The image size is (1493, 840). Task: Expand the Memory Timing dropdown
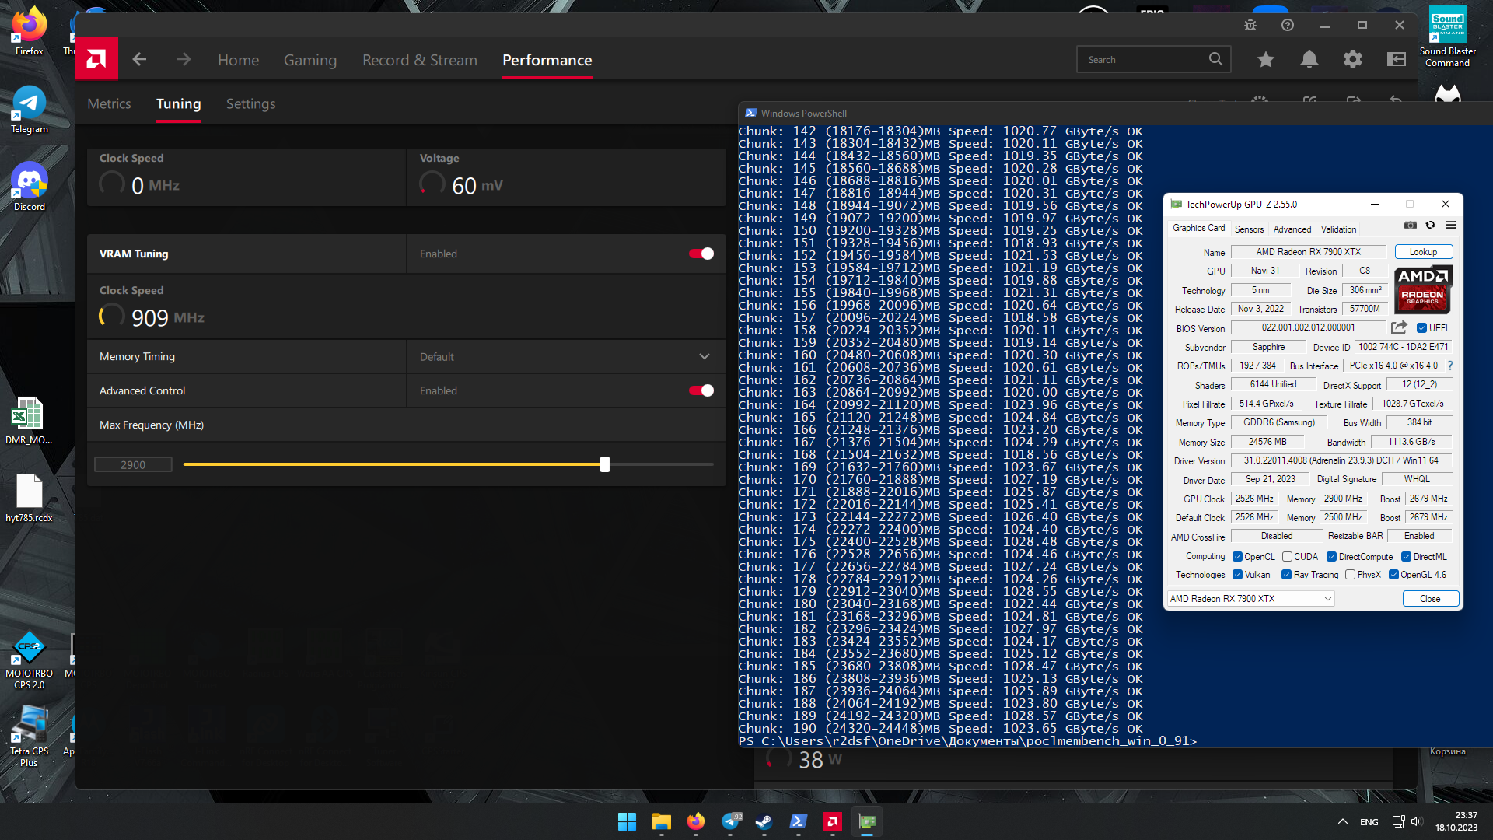click(x=704, y=357)
